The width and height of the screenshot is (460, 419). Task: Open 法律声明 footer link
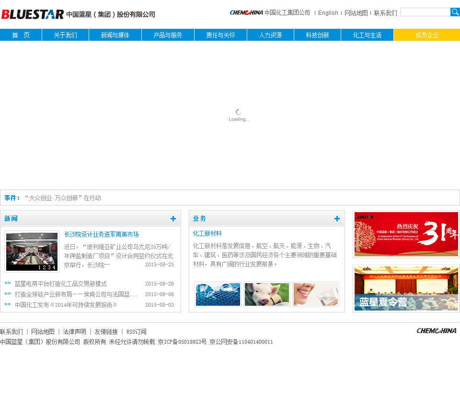[75, 332]
